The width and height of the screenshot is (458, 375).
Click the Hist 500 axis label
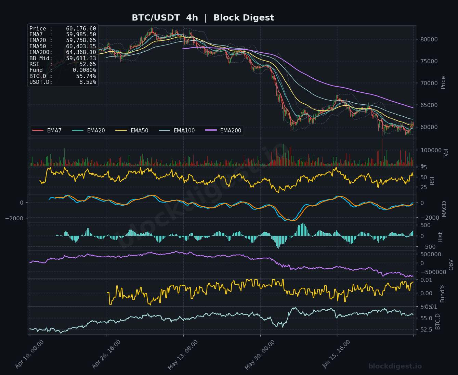(425, 225)
